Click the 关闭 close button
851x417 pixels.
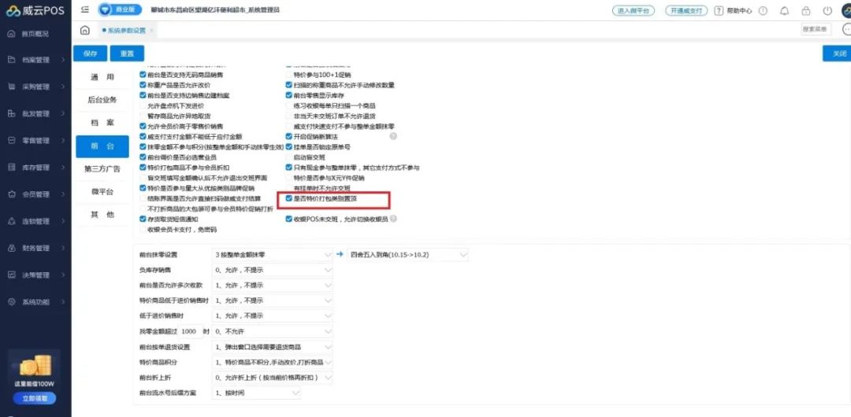pyautogui.click(x=838, y=54)
